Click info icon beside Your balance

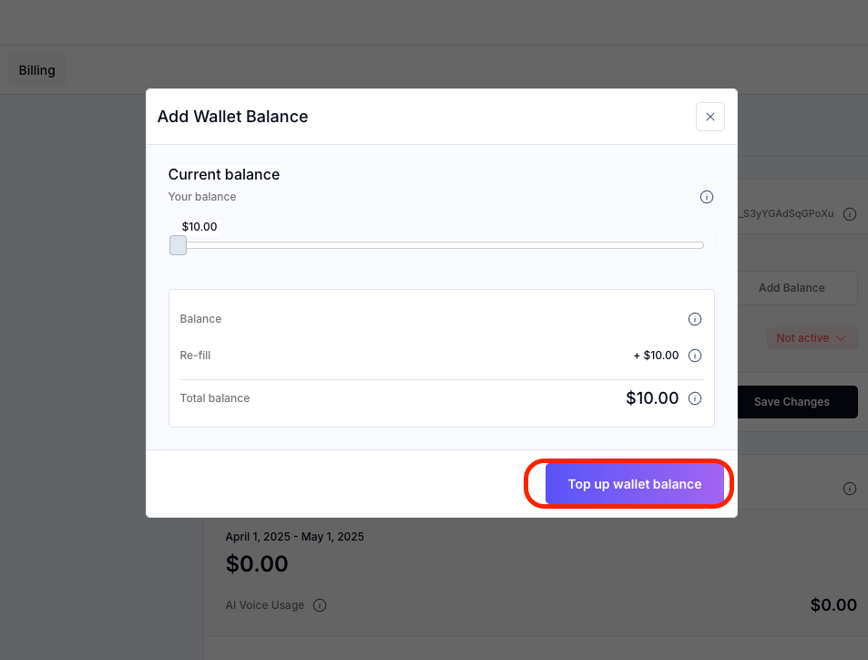[x=706, y=197]
